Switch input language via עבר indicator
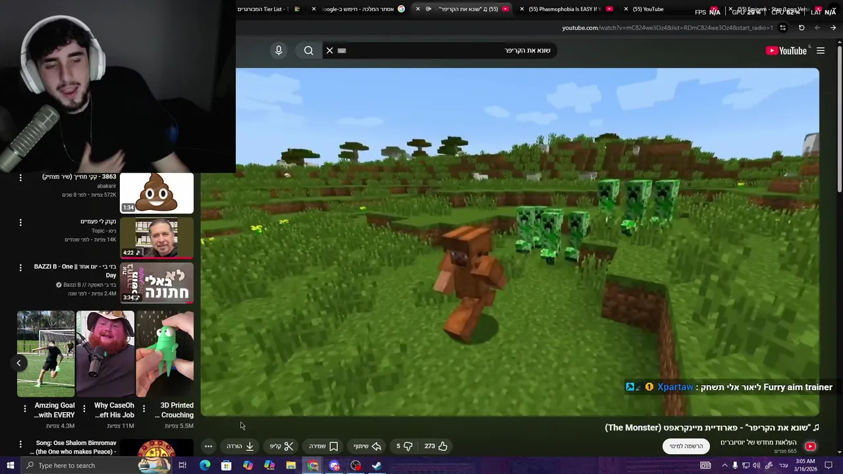Screen dimensions: 843x474 [x=784, y=465]
